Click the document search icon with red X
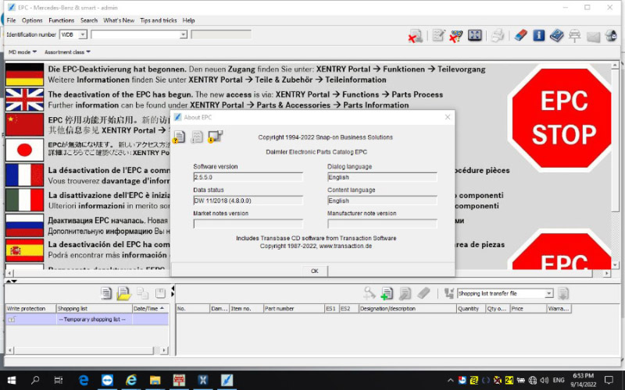Screen dimensions: 625x390 (415, 36)
